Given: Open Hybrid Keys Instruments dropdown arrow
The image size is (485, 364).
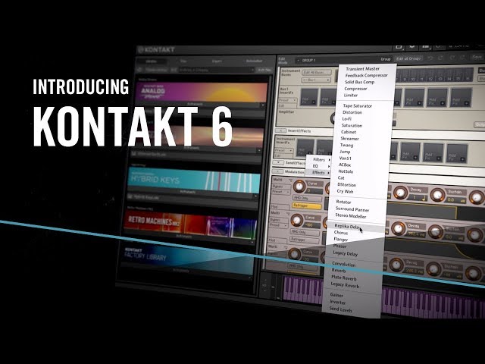Looking at the screenshot, I should click(x=255, y=196).
